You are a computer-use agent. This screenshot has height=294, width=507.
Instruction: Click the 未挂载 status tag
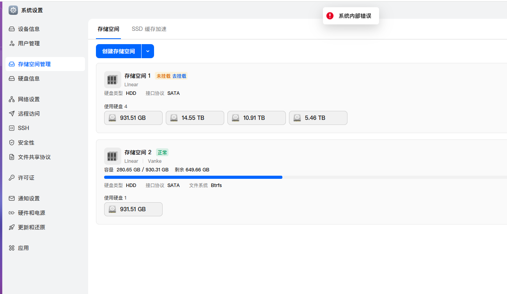(x=163, y=76)
